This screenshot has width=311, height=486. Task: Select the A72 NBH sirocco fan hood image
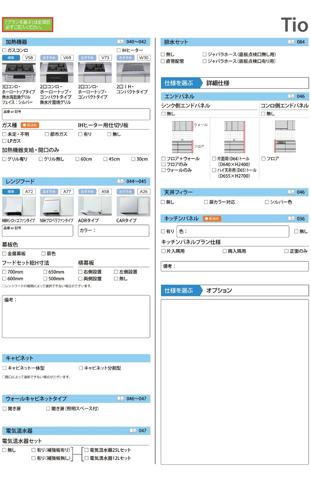[19, 206]
